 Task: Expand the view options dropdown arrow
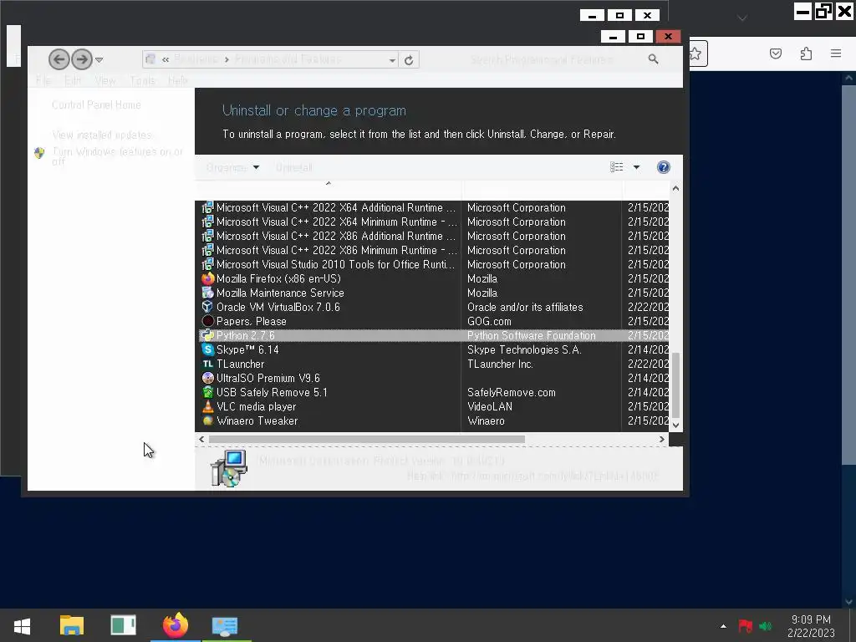pyautogui.click(x=636, y=167)
